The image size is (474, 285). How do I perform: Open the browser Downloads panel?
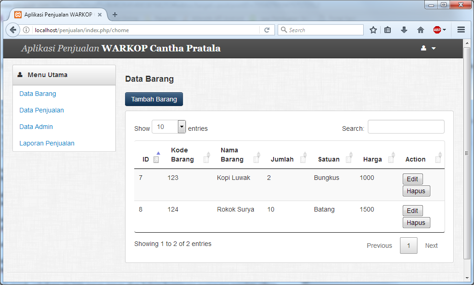[404, 29]
